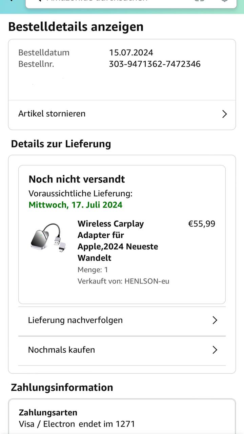Tap the €55,99 item price

click(x=202, y=224)
